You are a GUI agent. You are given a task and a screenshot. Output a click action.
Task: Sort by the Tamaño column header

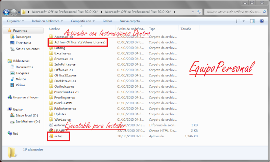click(186, 29)
